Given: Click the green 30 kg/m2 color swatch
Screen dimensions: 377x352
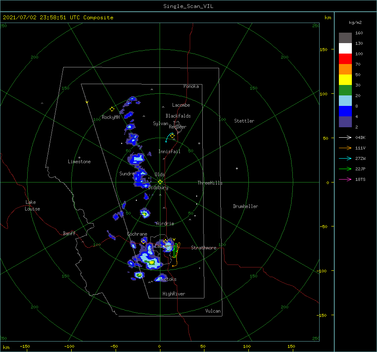Looking at the screenshot, I should [345, 90].
